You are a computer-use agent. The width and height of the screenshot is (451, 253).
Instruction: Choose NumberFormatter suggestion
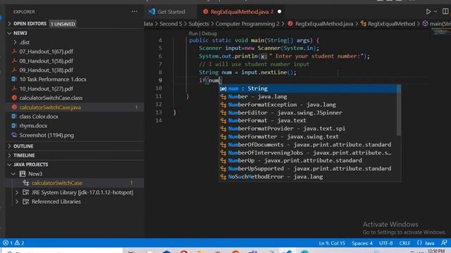[308, 137]
